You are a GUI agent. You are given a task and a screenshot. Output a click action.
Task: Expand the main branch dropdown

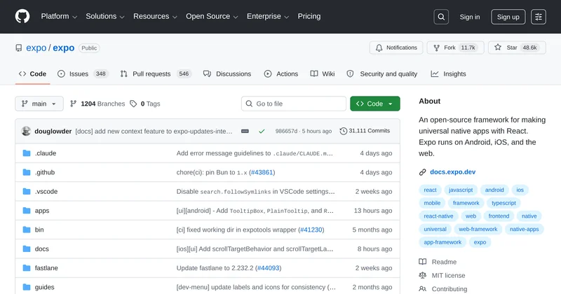pyautogui.click(x=39, y=104)
